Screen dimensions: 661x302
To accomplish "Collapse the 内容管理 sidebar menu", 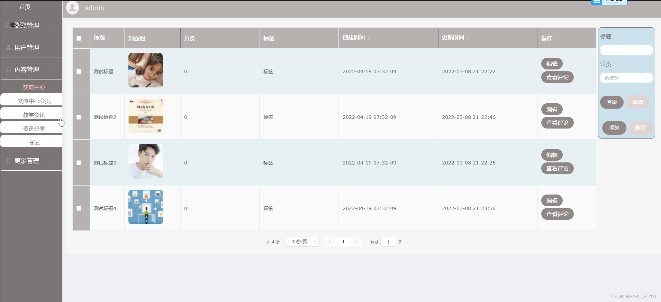I will [x=31, y=69].
